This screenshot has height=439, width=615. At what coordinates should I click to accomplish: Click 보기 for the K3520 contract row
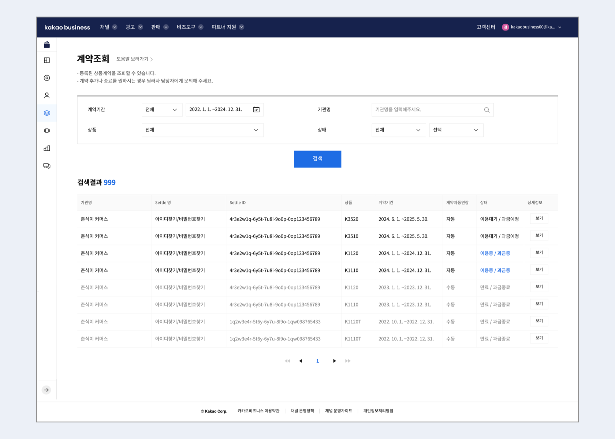click(539, 219)
